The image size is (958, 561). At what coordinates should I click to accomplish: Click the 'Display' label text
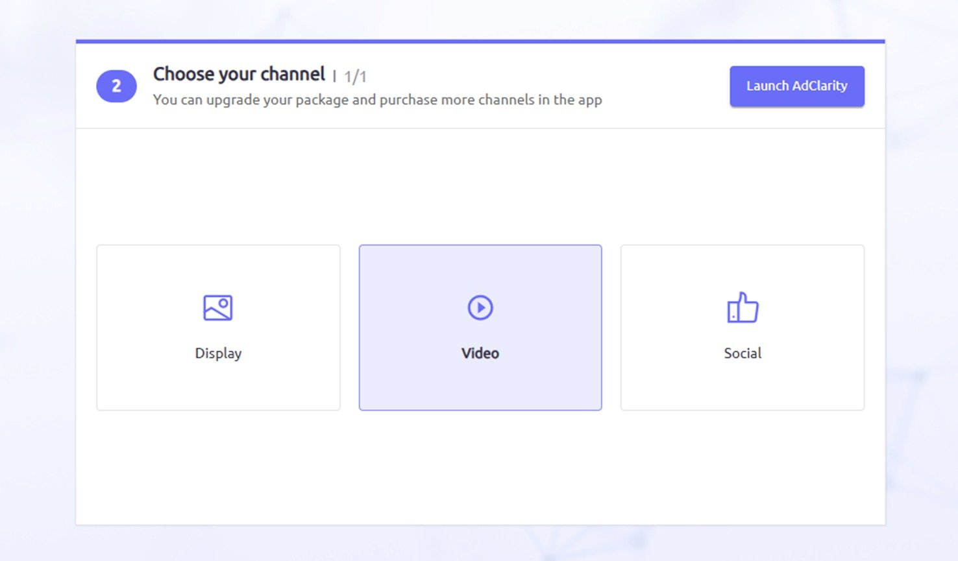[218, 353]
